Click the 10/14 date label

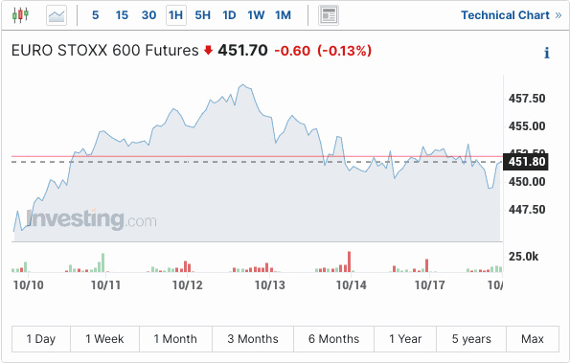click(x=352, y=285)
